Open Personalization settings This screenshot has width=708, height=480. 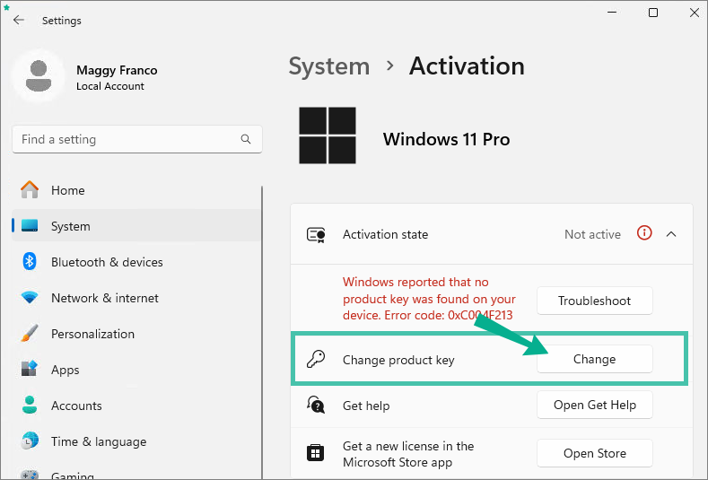(136, 334)
